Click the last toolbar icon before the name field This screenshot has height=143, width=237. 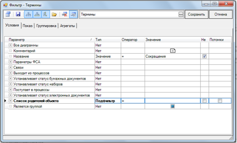point(73,15)
